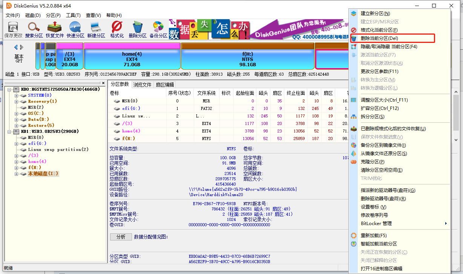Go to previous disk with left arrow

16,47
